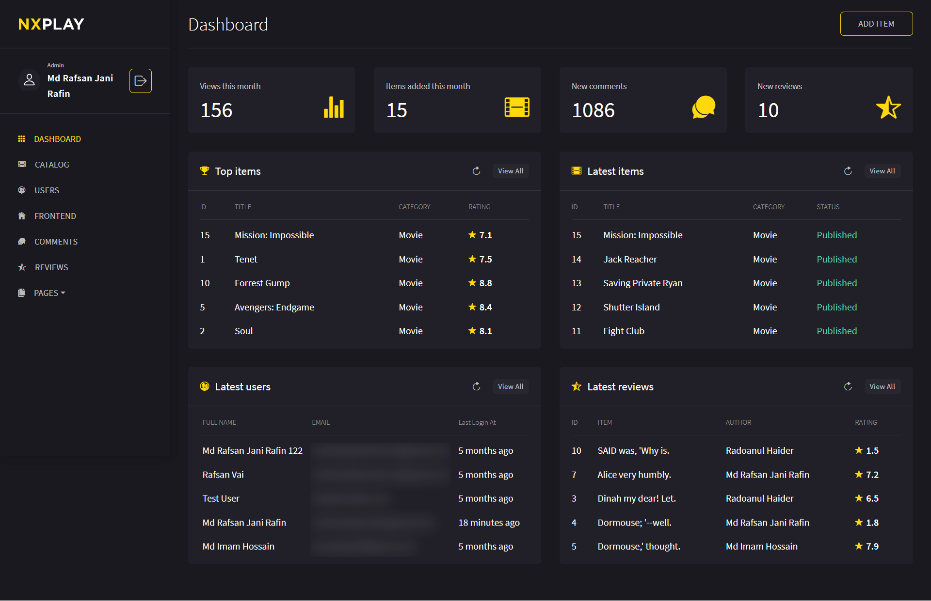Image resolution: width=931 pixels, height=601 pixels.
Task: Click the star icon on New reviews card
Action: coord(888,108)
